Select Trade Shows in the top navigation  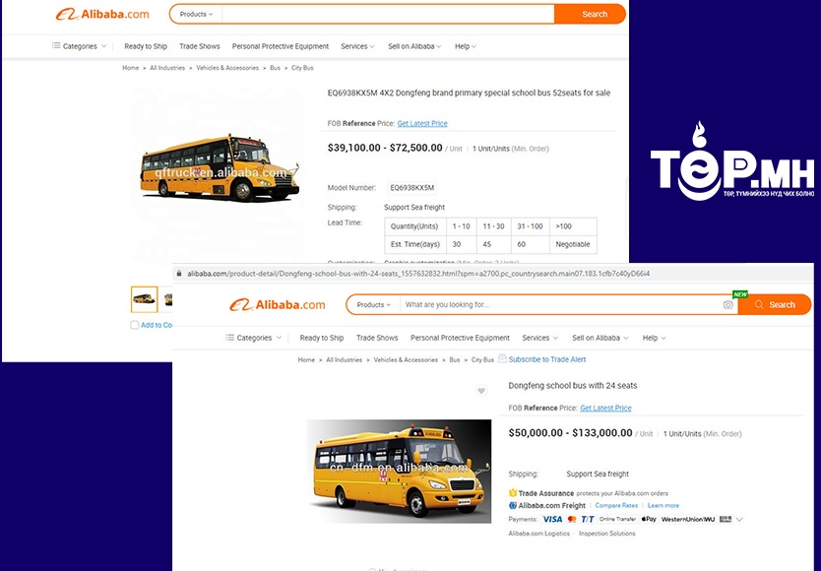[200, 46]
